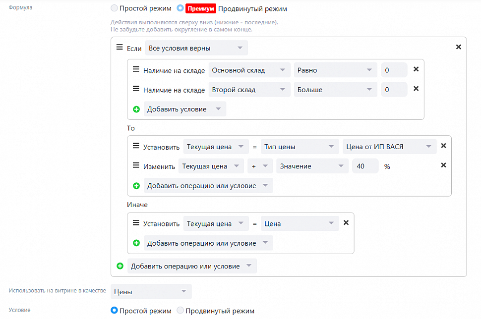
Task: Open 'Равно' comparison dropdown
Action: 335,70
